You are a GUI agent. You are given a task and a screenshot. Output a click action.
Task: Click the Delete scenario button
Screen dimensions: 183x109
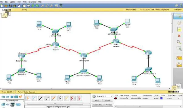[108, 101]
